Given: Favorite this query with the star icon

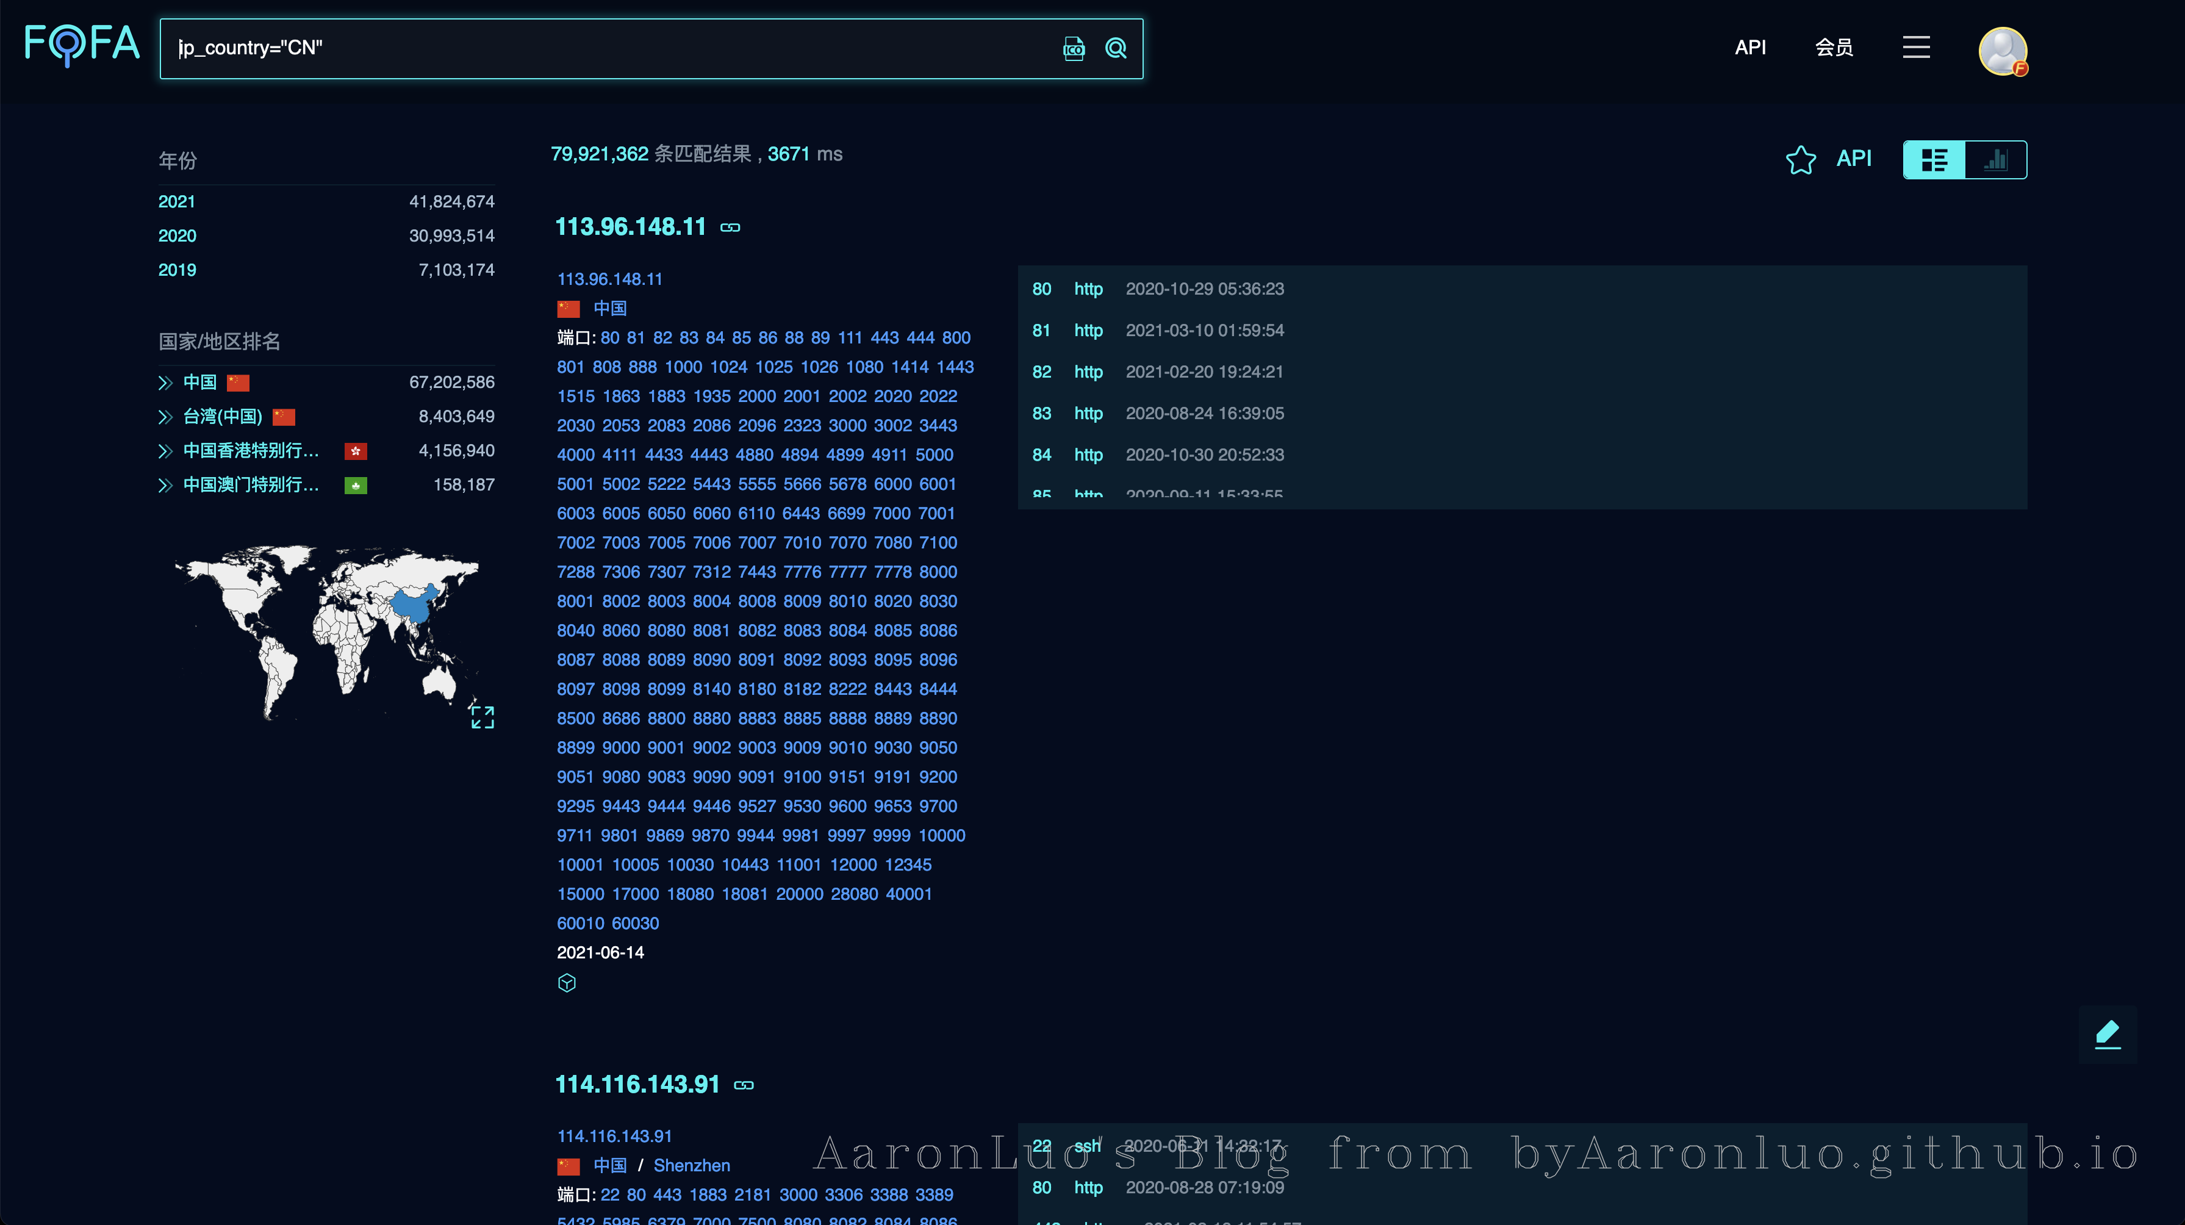Looking at the screenshot, I should tap(1800, 159).
